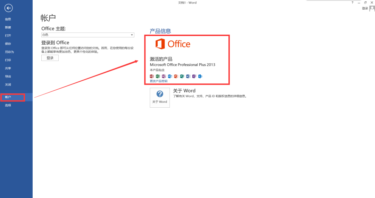Click the Publisher app icon

coord(182,76)
